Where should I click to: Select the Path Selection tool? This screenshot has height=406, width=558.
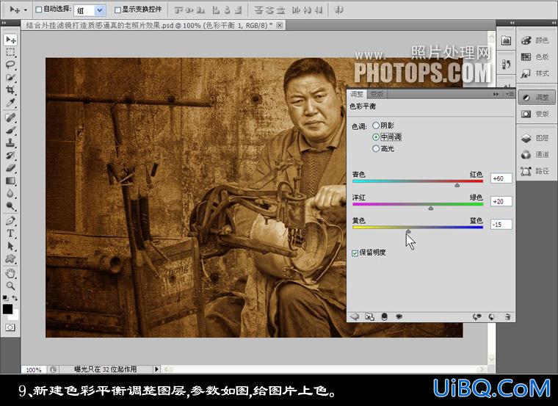10,246
